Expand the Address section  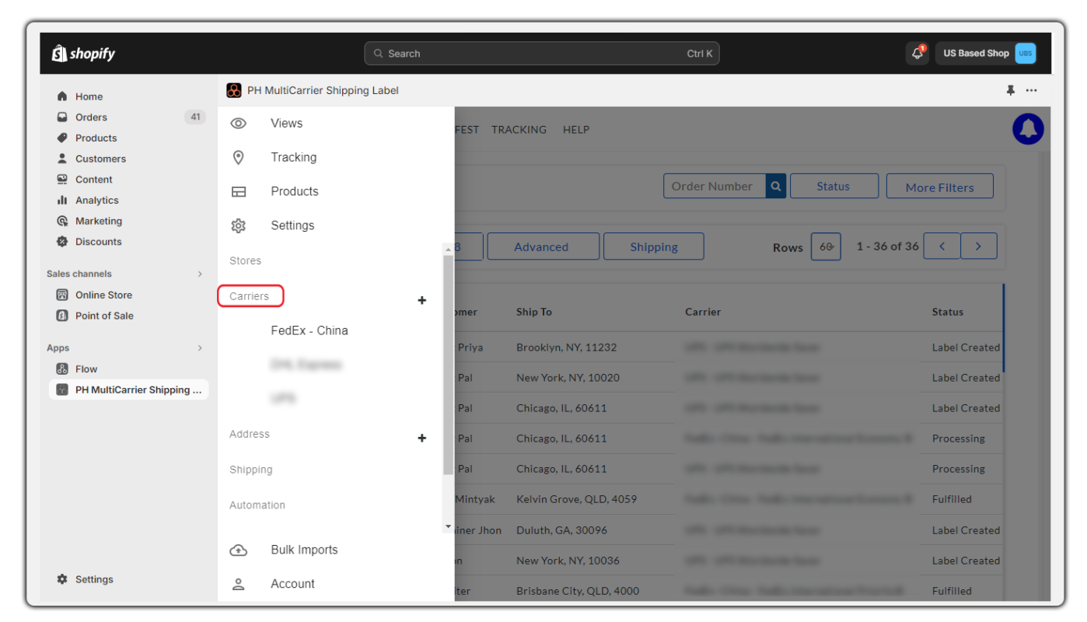(x=250, y=434)
